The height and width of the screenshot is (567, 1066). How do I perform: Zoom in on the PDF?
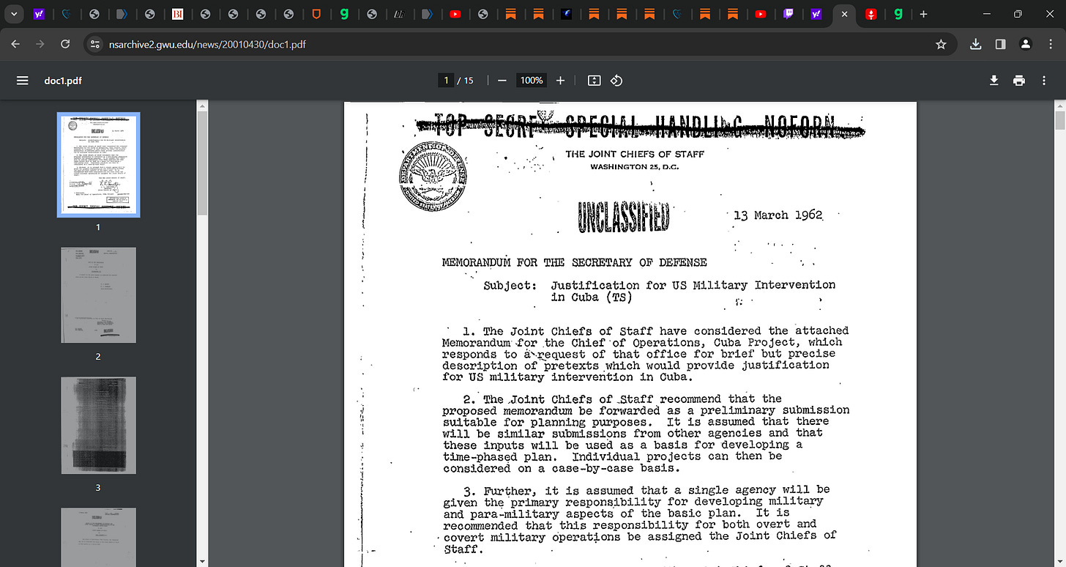(x=560, y=81)
